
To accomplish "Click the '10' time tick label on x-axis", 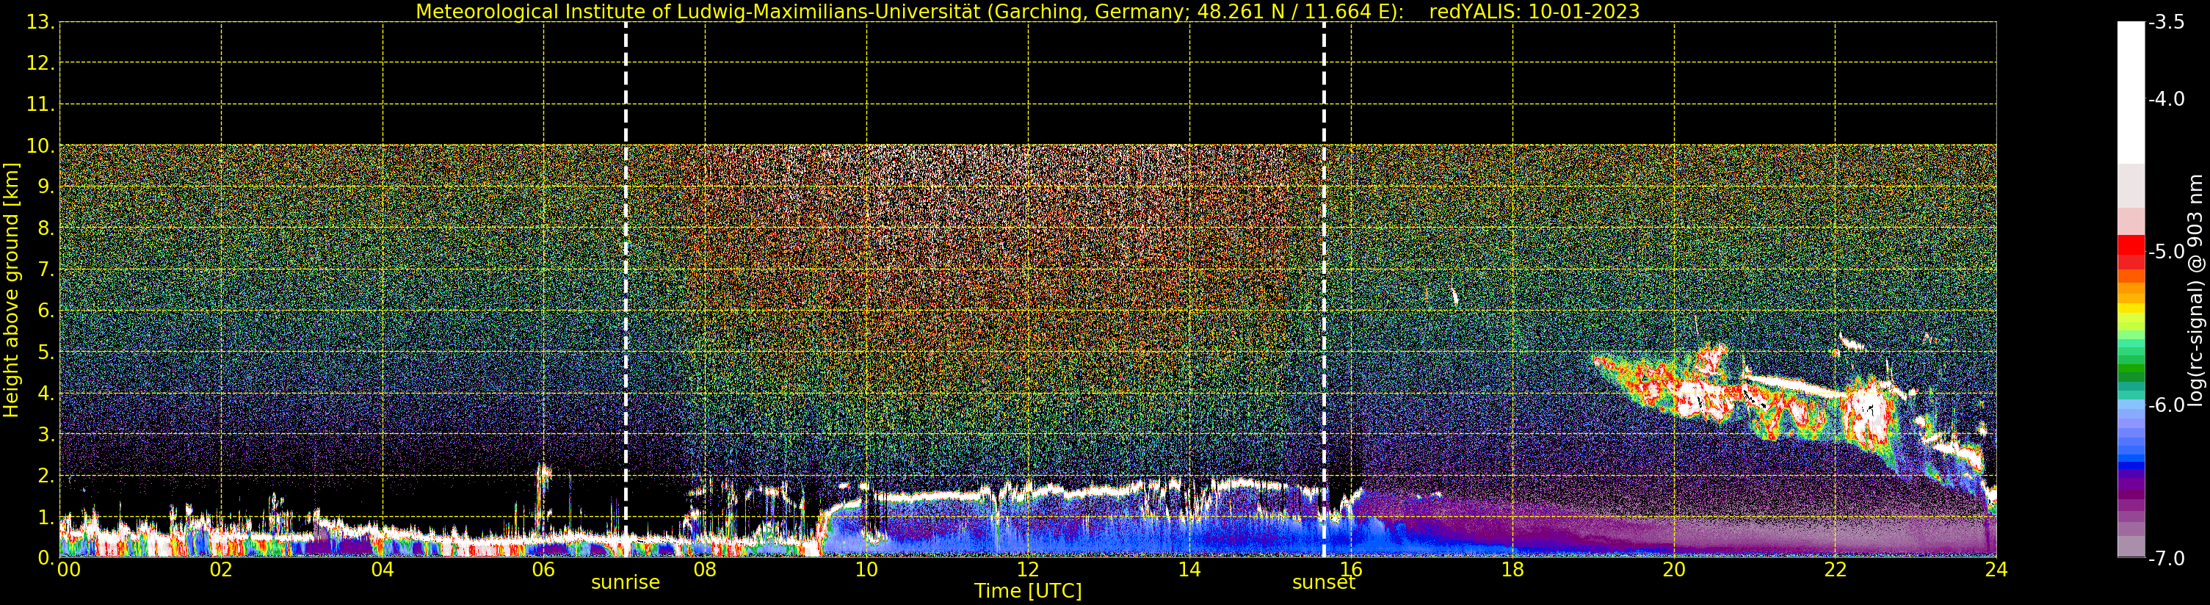I will pyautogui.click(x=866, y=569).
